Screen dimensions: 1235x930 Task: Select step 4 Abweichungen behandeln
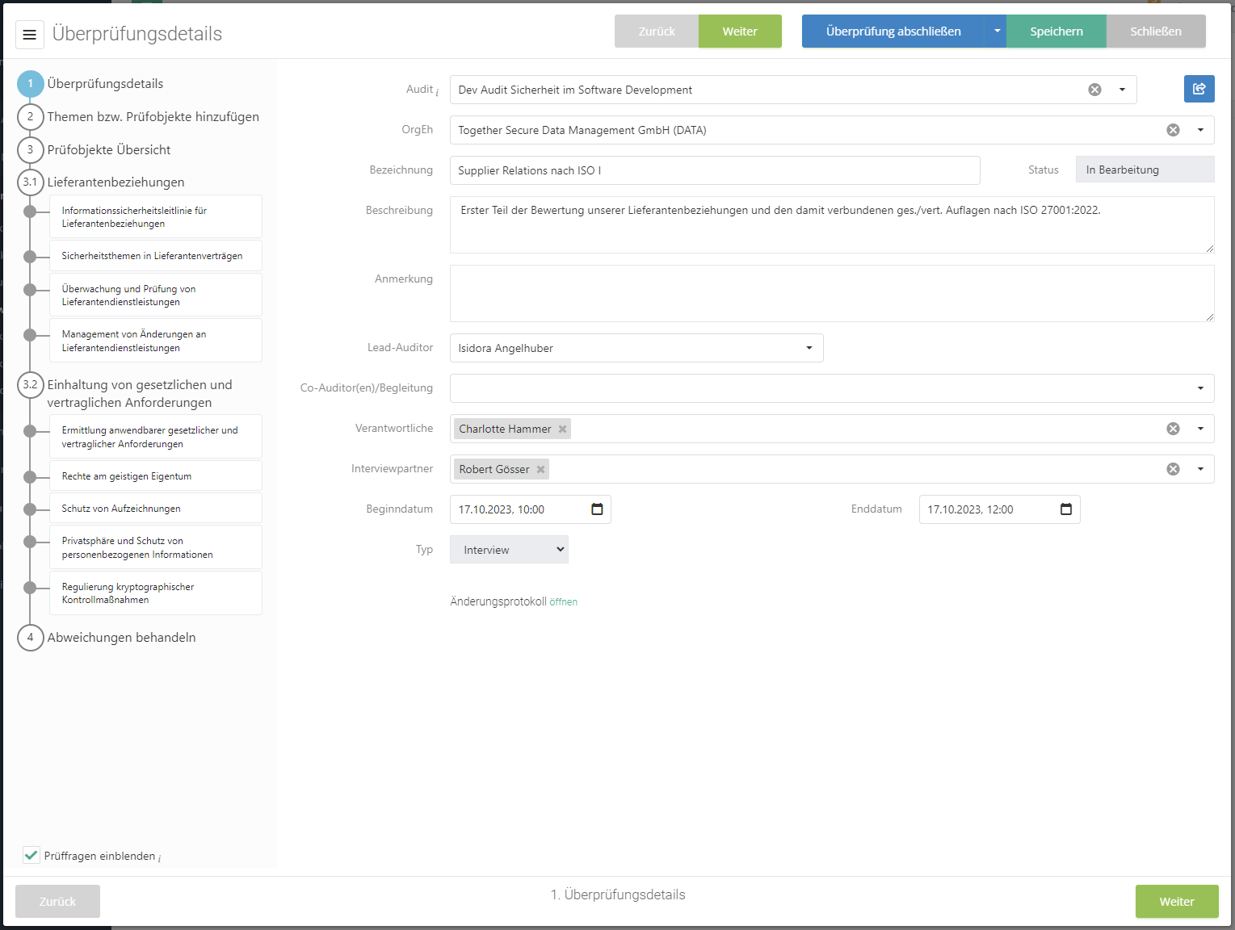point(121,638)
